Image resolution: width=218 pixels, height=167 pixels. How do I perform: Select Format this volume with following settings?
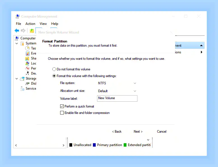(x=54, y=76)
